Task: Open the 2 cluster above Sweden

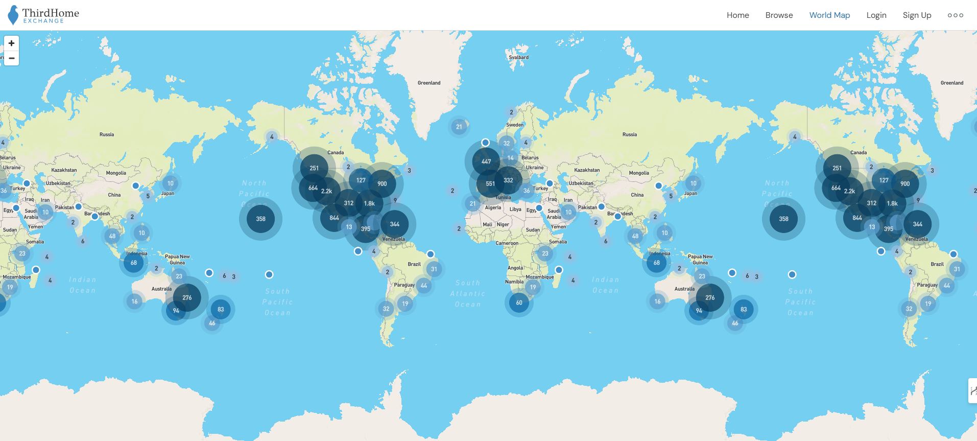Action: coord(511,112)
